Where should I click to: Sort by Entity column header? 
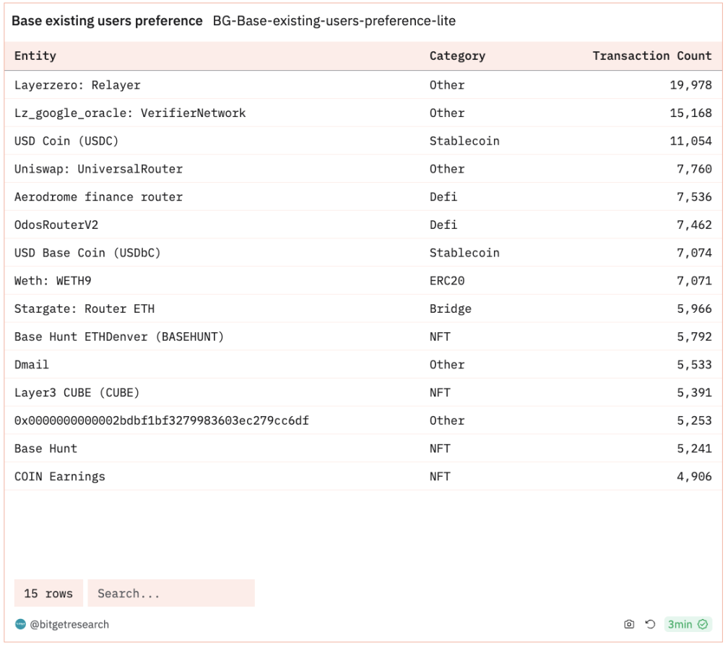[x=35, y=56]
